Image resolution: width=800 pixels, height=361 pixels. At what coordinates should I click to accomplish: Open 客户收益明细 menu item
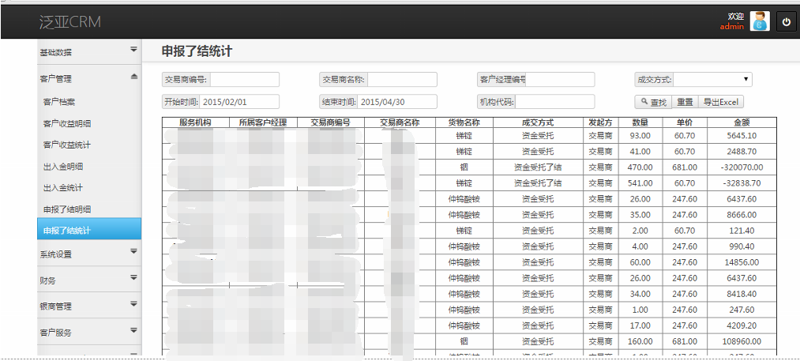[66, 123]
